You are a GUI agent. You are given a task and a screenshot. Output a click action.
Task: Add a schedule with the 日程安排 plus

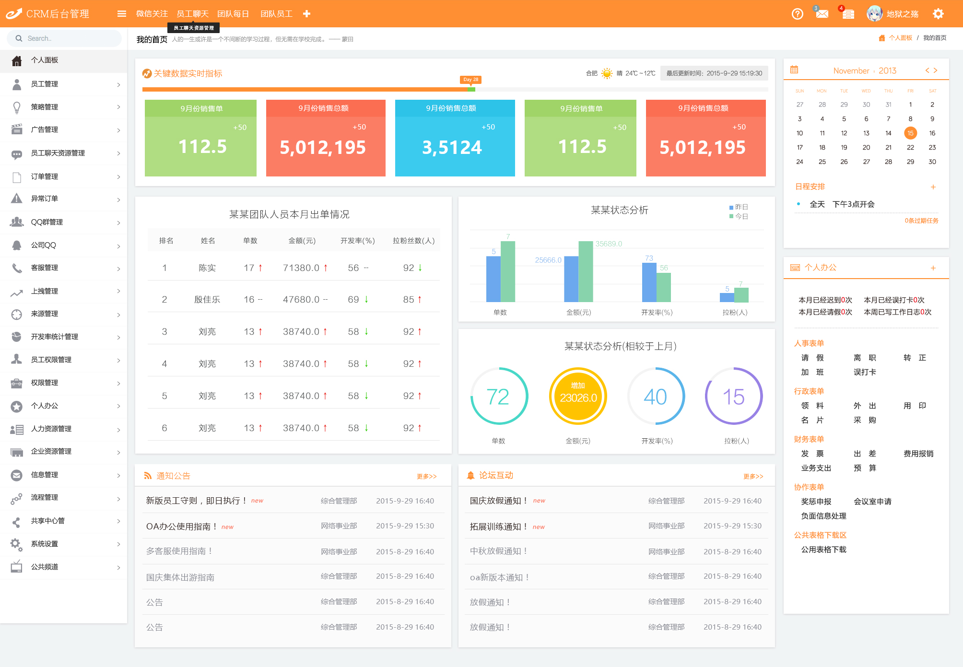tap(933, 187)
